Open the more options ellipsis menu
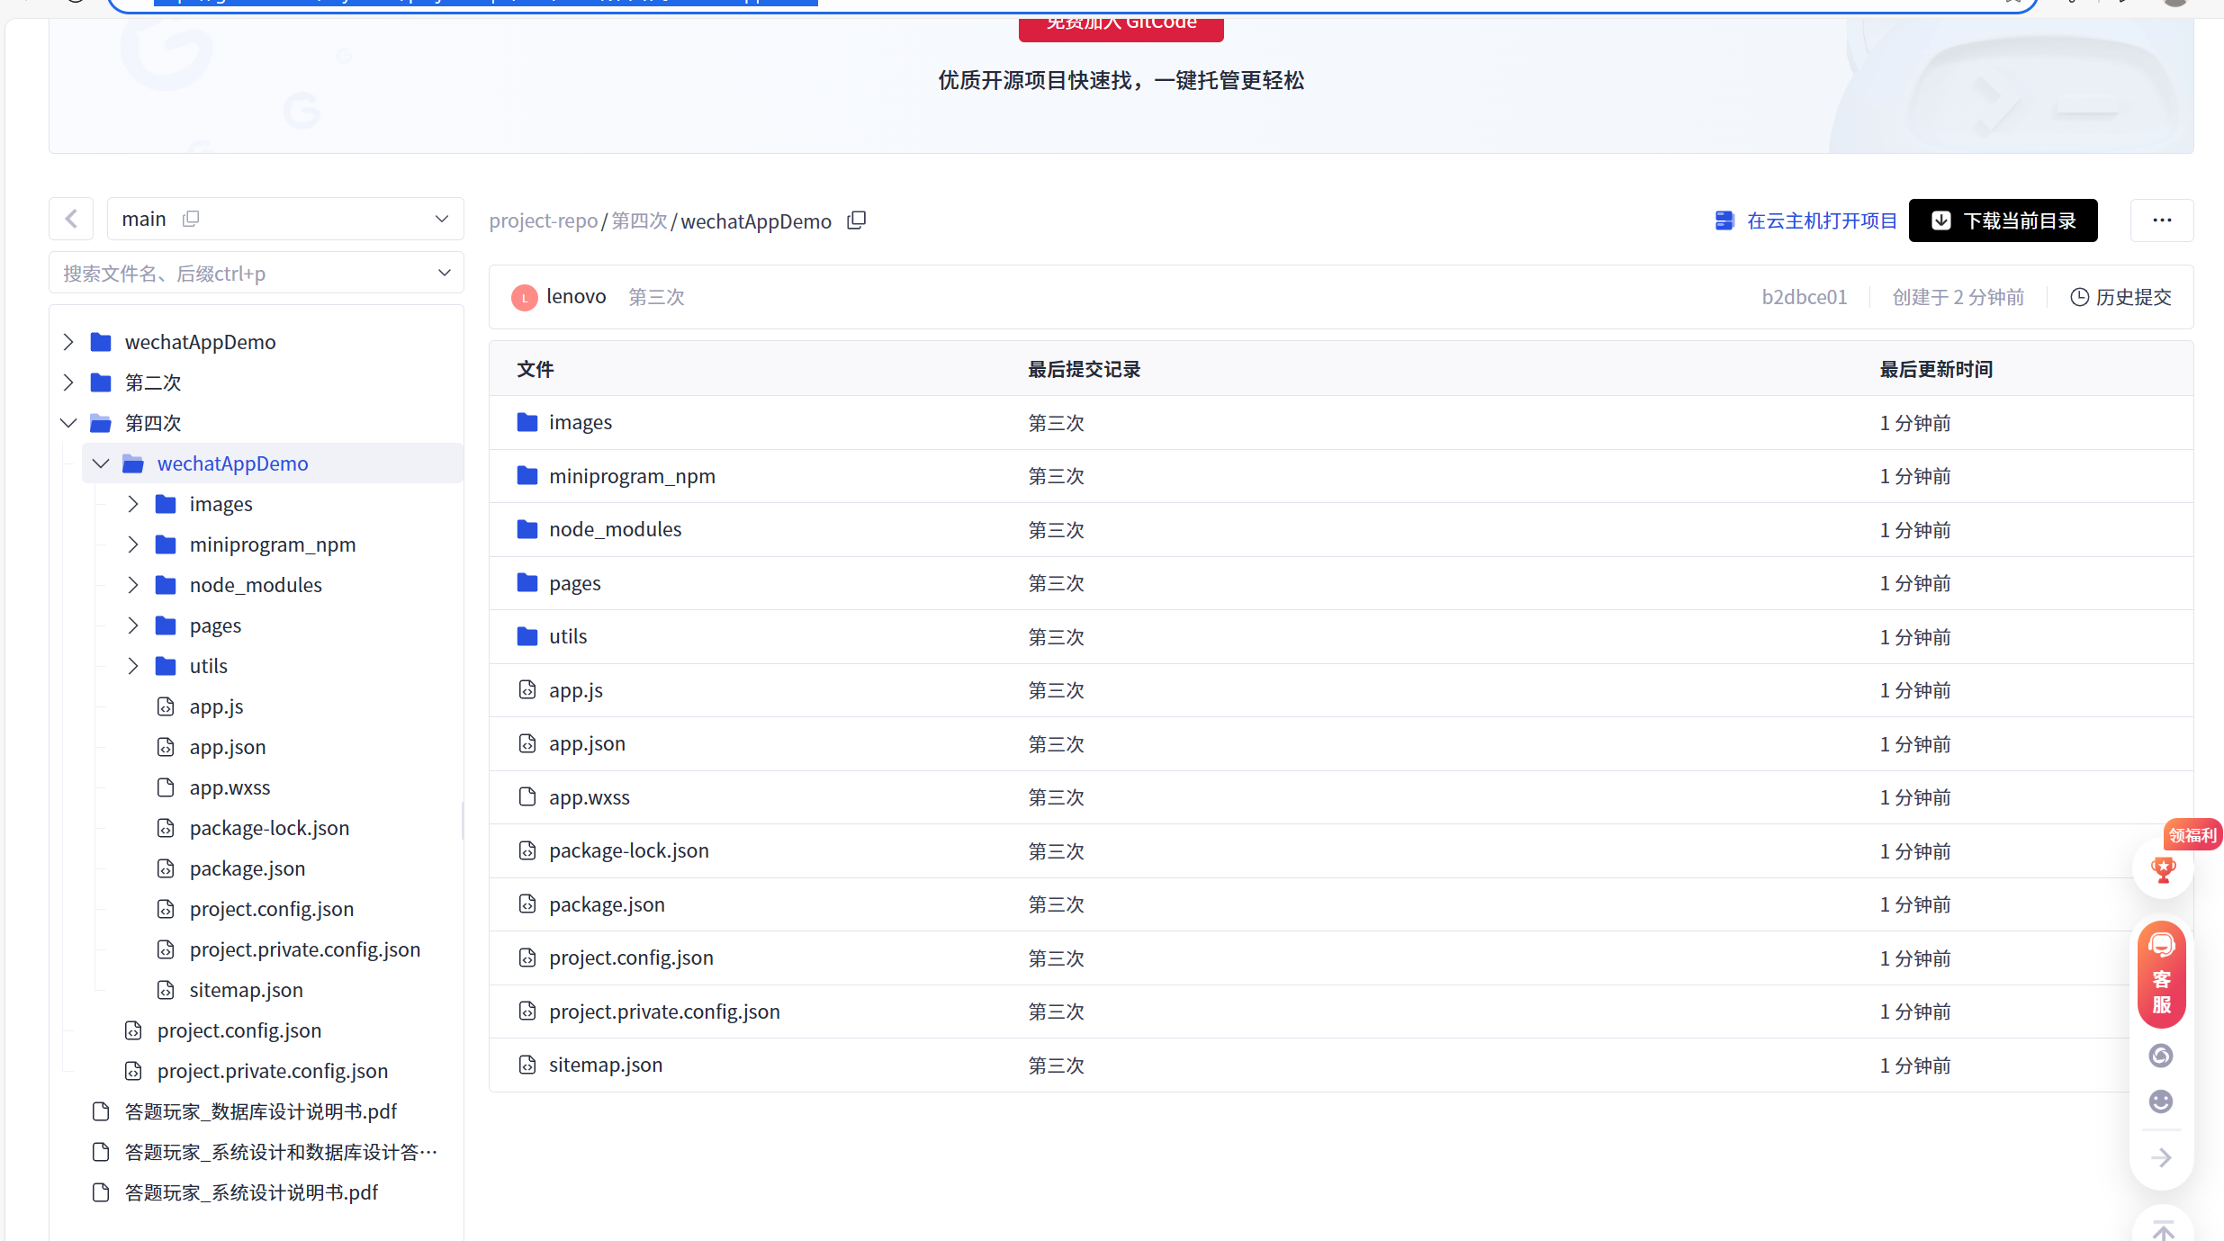 2161,220
